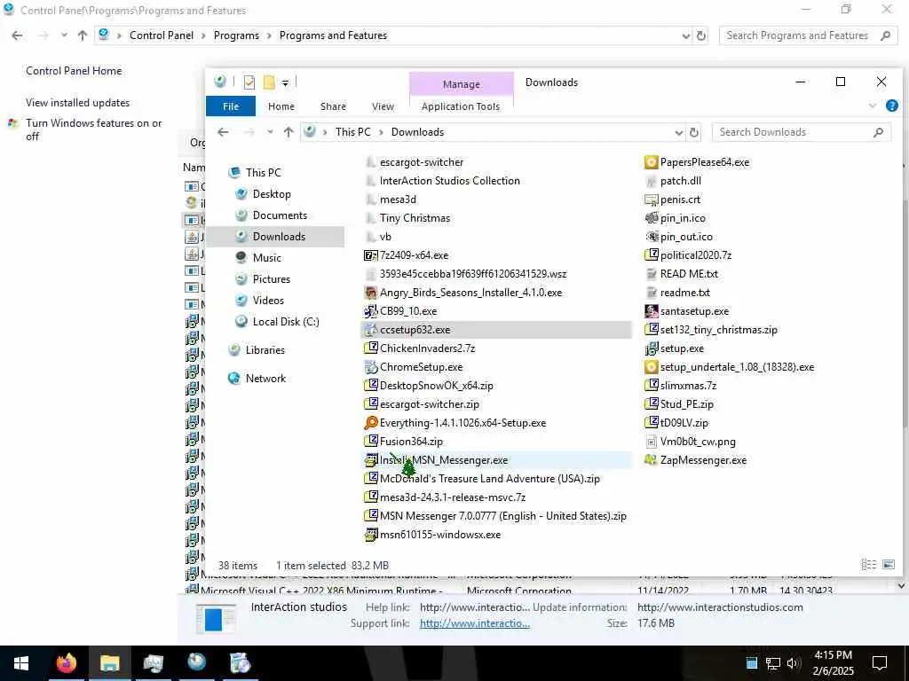Image resolution: width=909 pixels, height=681 pixels.
Task: Select msn610155-windowsx.exe file icon
Action: coord(370,535)
